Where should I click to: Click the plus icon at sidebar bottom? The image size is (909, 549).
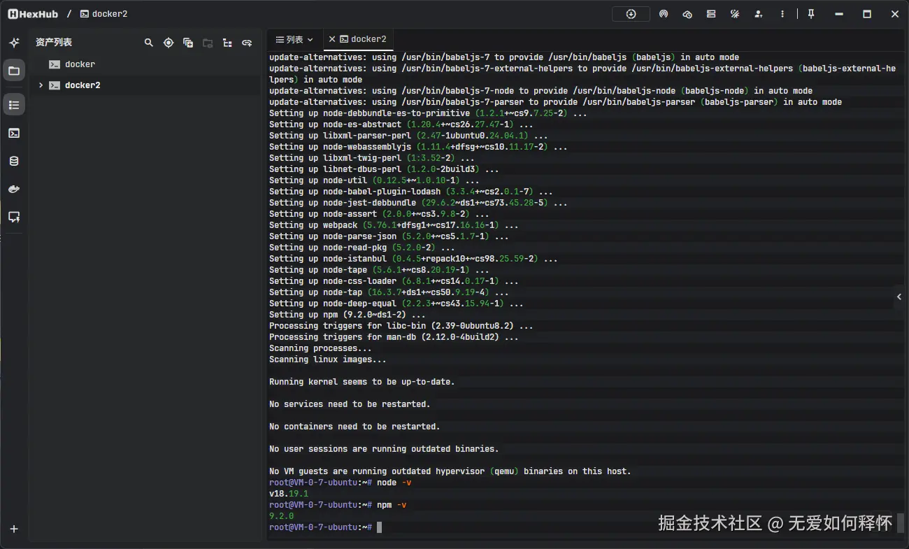[x=14, y=529]
